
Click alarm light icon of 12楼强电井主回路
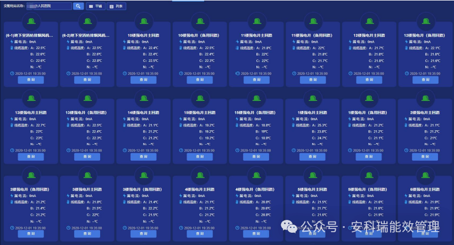369,21
